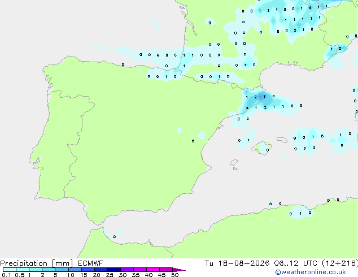The image size is (358, 277).
Task: Click the 5–10 mm legend color box
Action: click(62, 270)
